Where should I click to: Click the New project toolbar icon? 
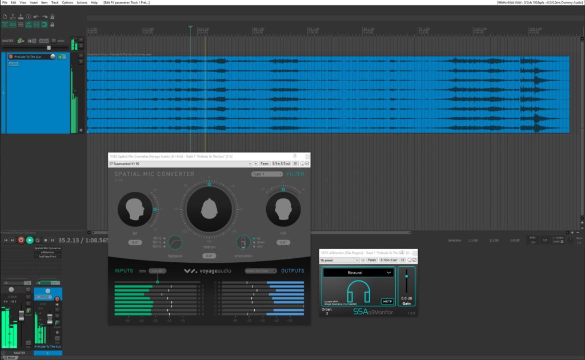click(x=5, y=17)
